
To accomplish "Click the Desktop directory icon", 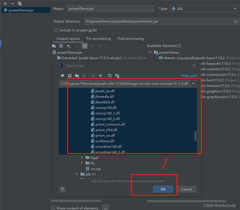I will pos(70,76).
